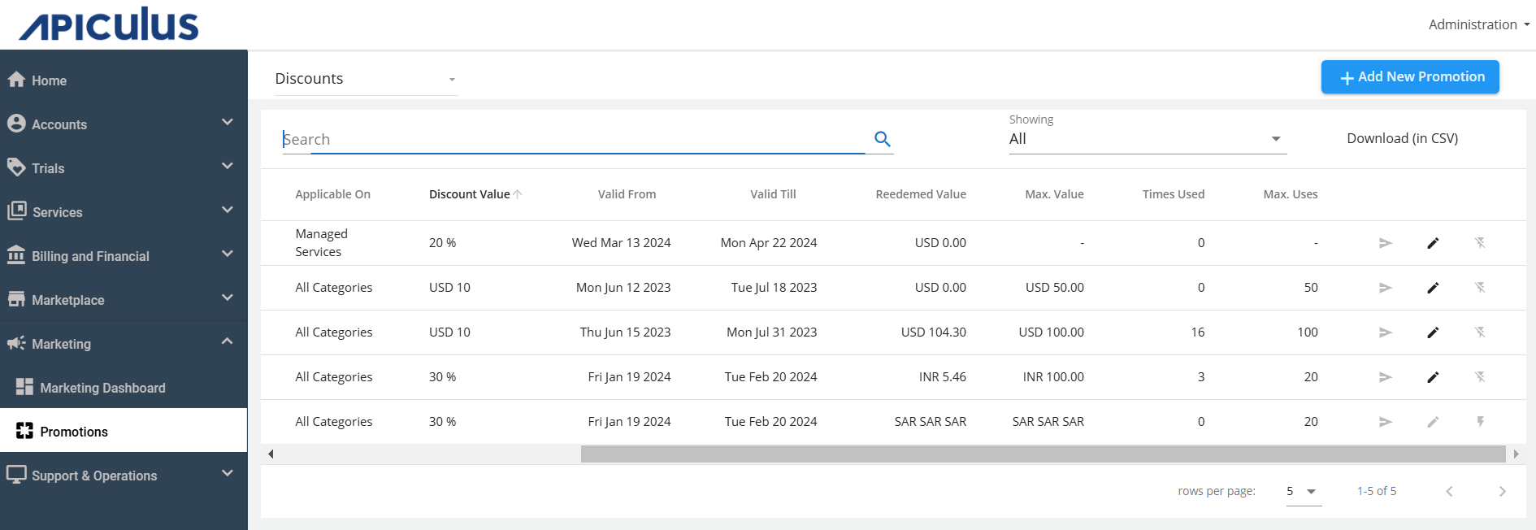The image size is (1536, 530).
Task: Click the Valid Till column header
Action: pos(773,194)
